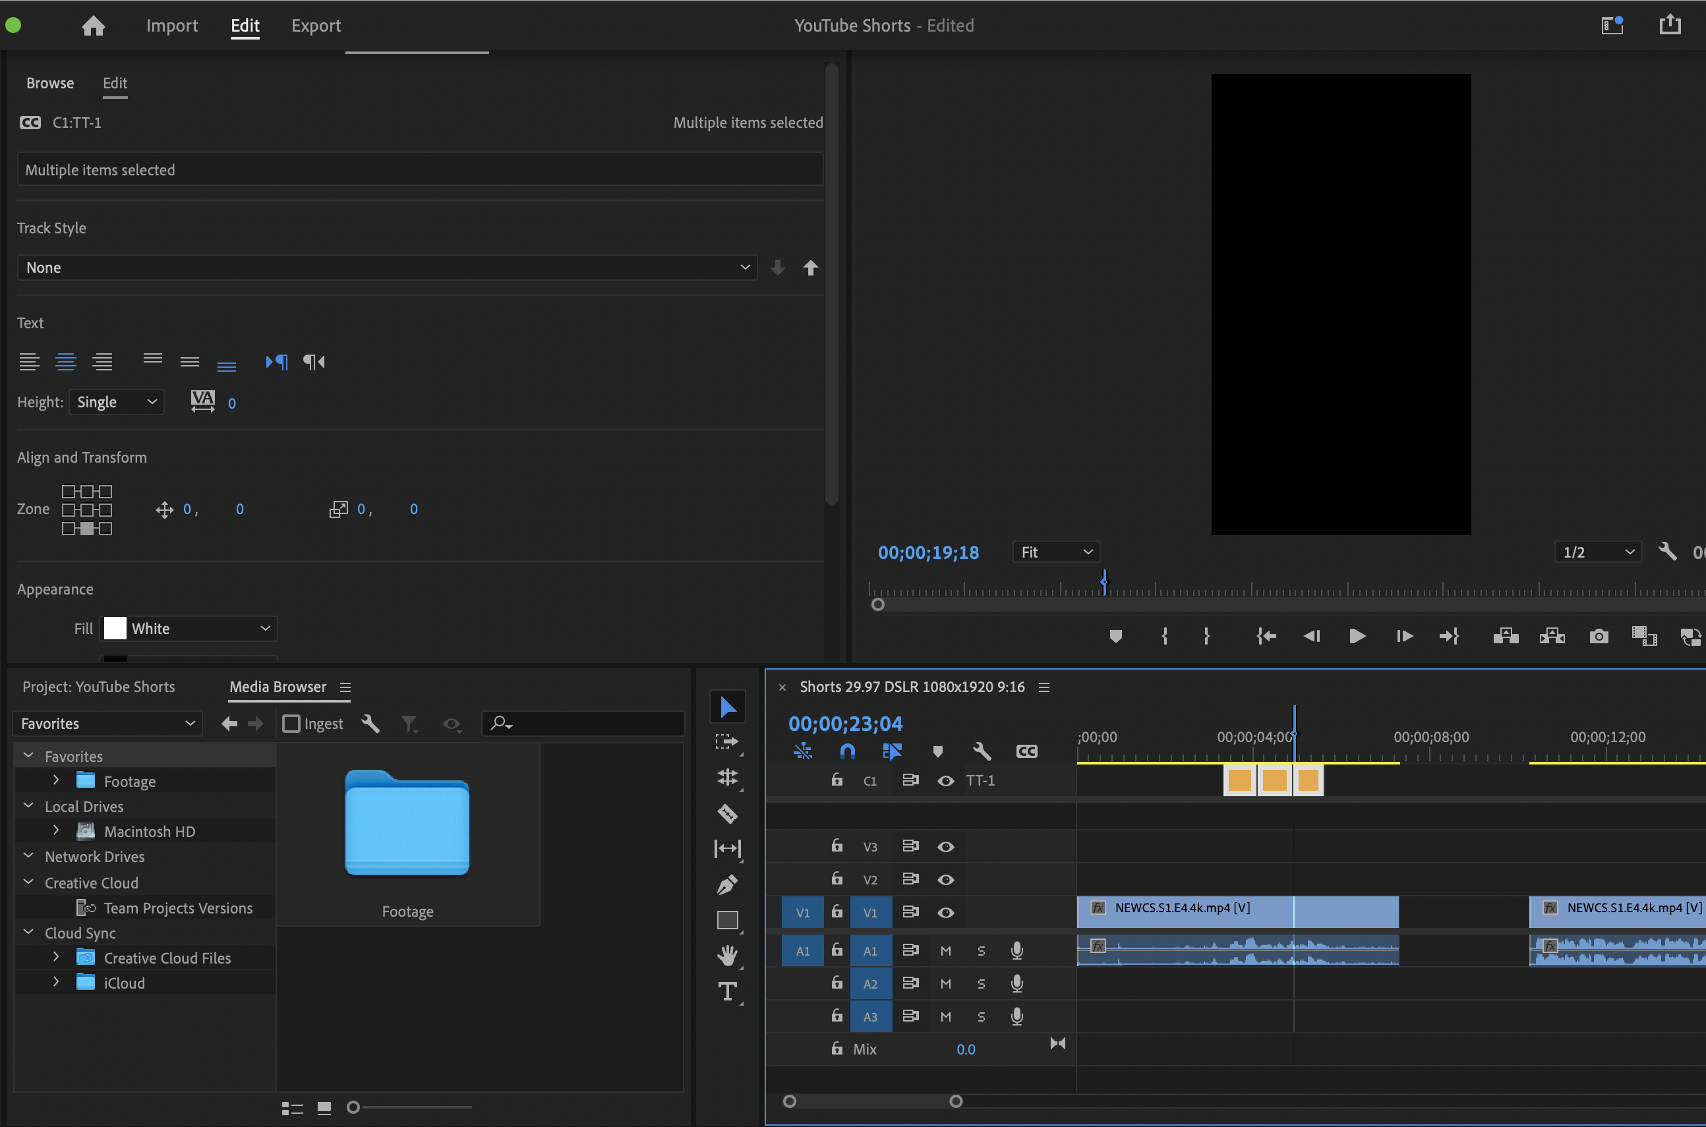Mute the A2 audio track
Screen dimensions: 1706x1127
(x=945, y=983)
